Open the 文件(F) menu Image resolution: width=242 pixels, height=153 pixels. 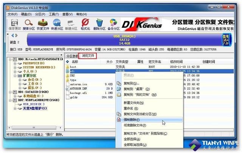(x=12, y=14)
